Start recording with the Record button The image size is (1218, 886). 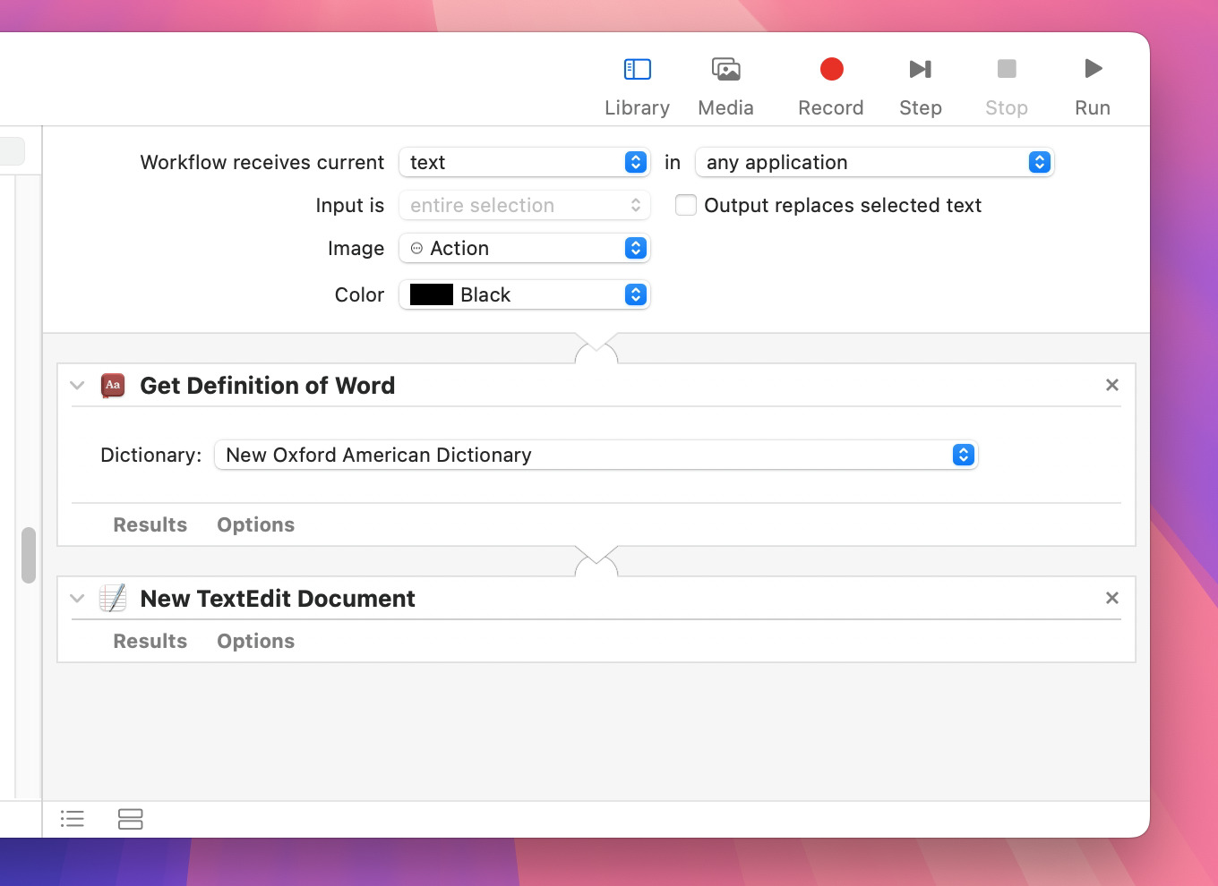pyautogui.click(x=831, y=87)
